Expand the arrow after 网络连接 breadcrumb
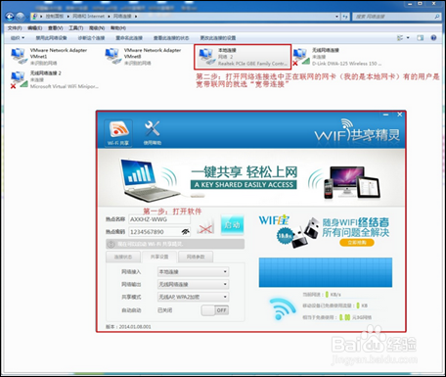The image size is (446, 377). click(136, 17)
